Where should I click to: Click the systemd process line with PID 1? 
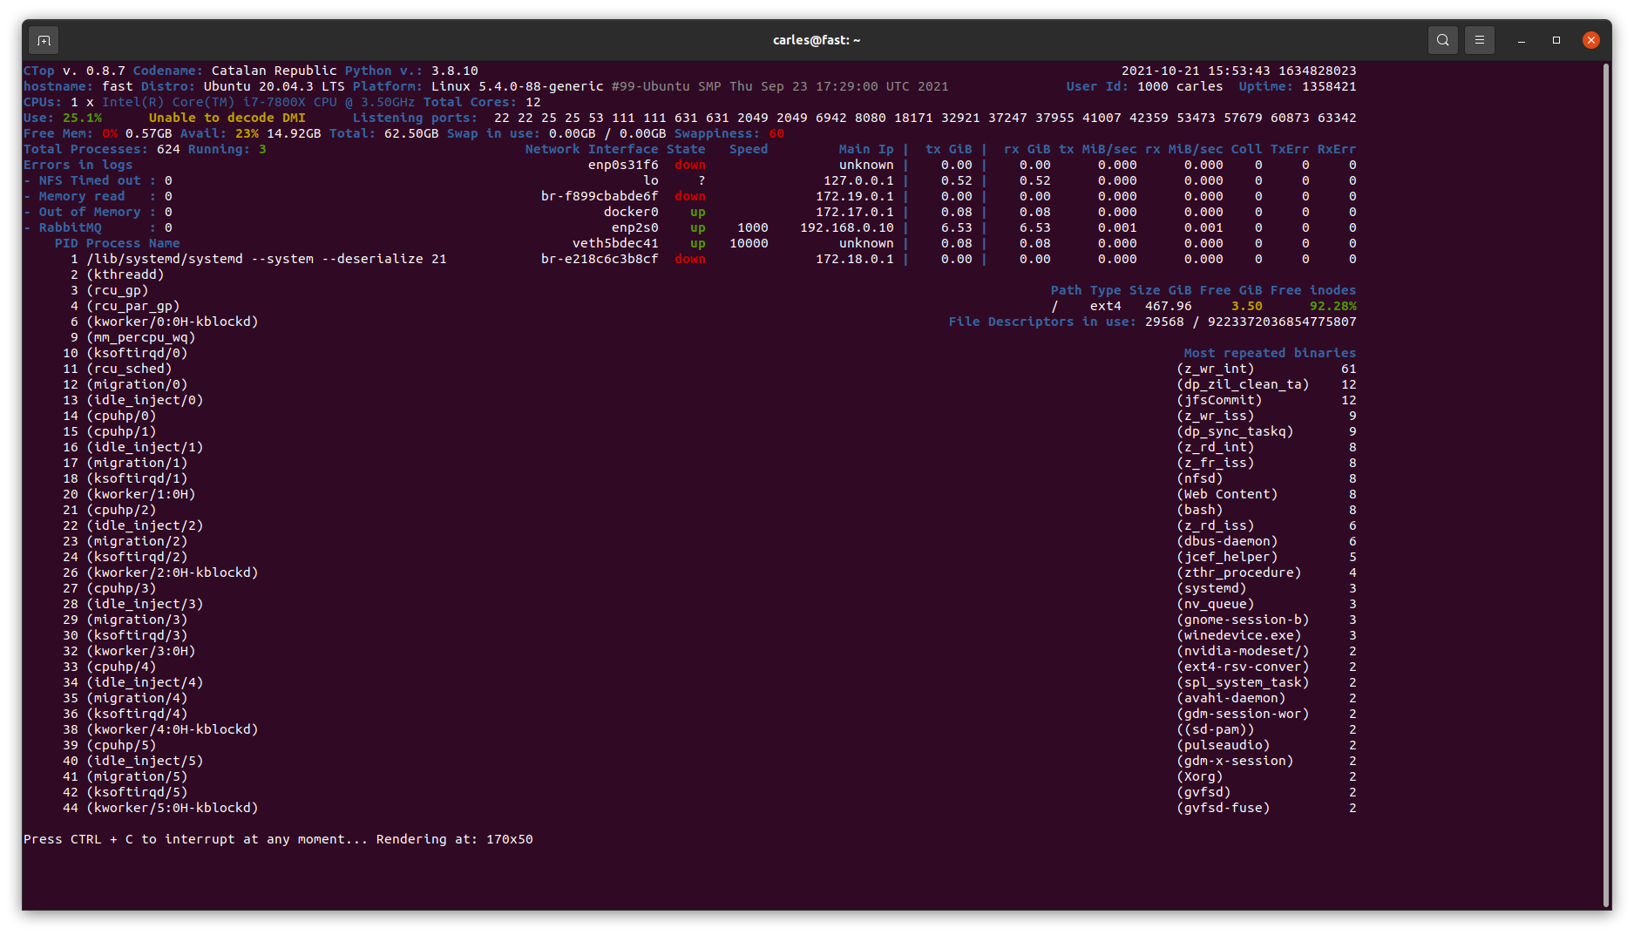[266, 259]
